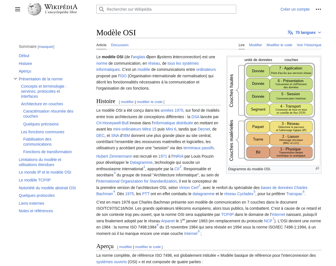This screenshot has width=336, height=266.
Task: Switch to the Discussion tab
Action: click(x=120, y=45)
